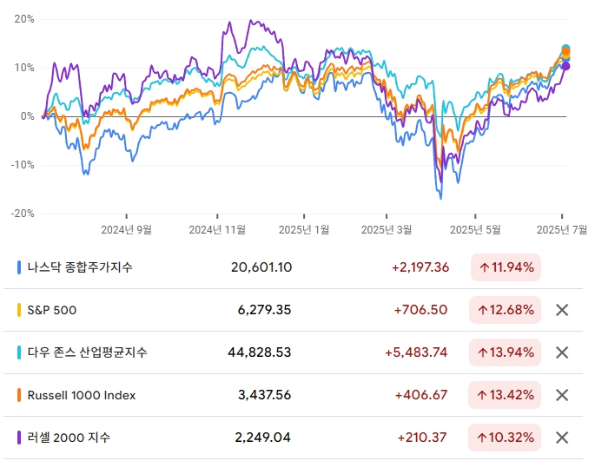Remove 러셀 2000 지수 from the chart
The image size is (595, 461).
(x=562, y=438)
